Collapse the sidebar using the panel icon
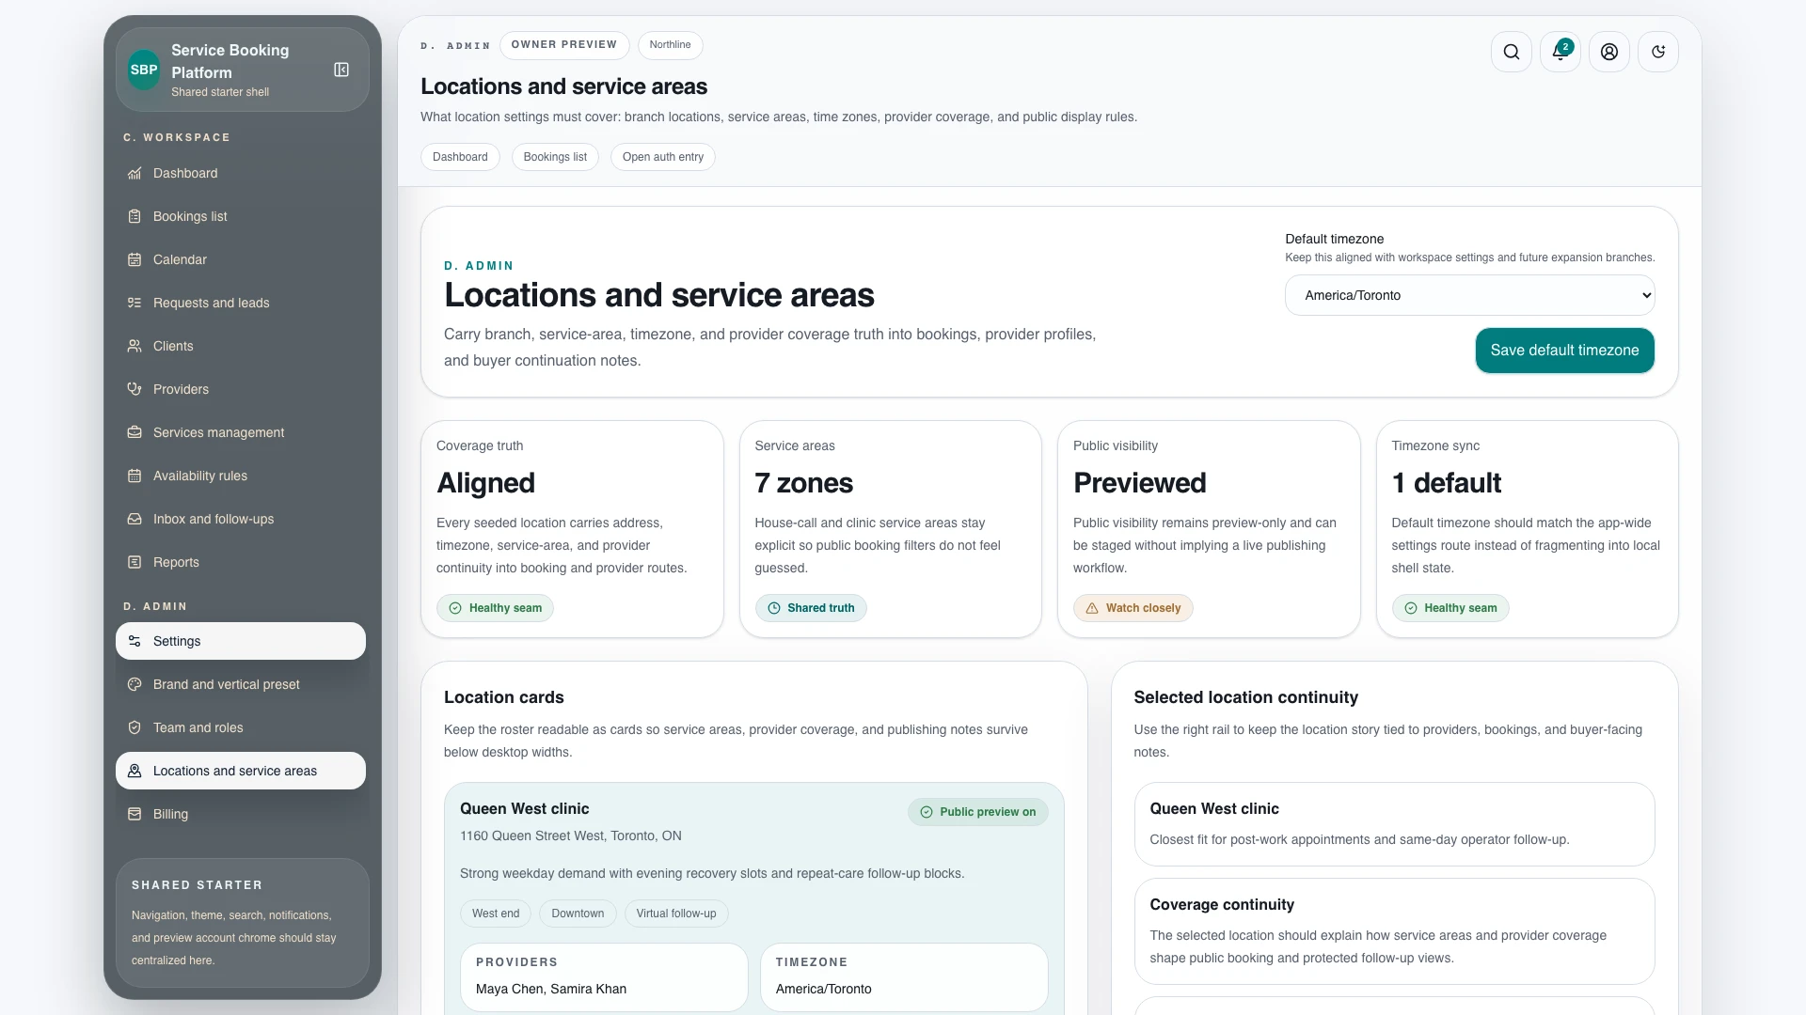Viewport: 1806px width, 1015px height. point(341,70)
